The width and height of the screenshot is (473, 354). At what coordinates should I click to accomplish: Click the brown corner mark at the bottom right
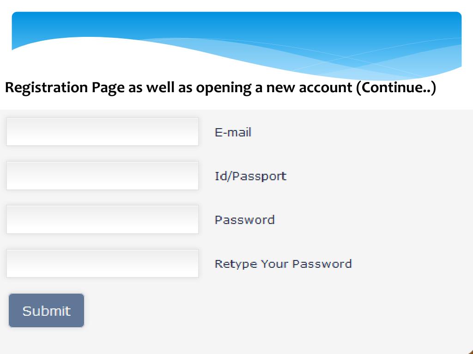(470, 352)
